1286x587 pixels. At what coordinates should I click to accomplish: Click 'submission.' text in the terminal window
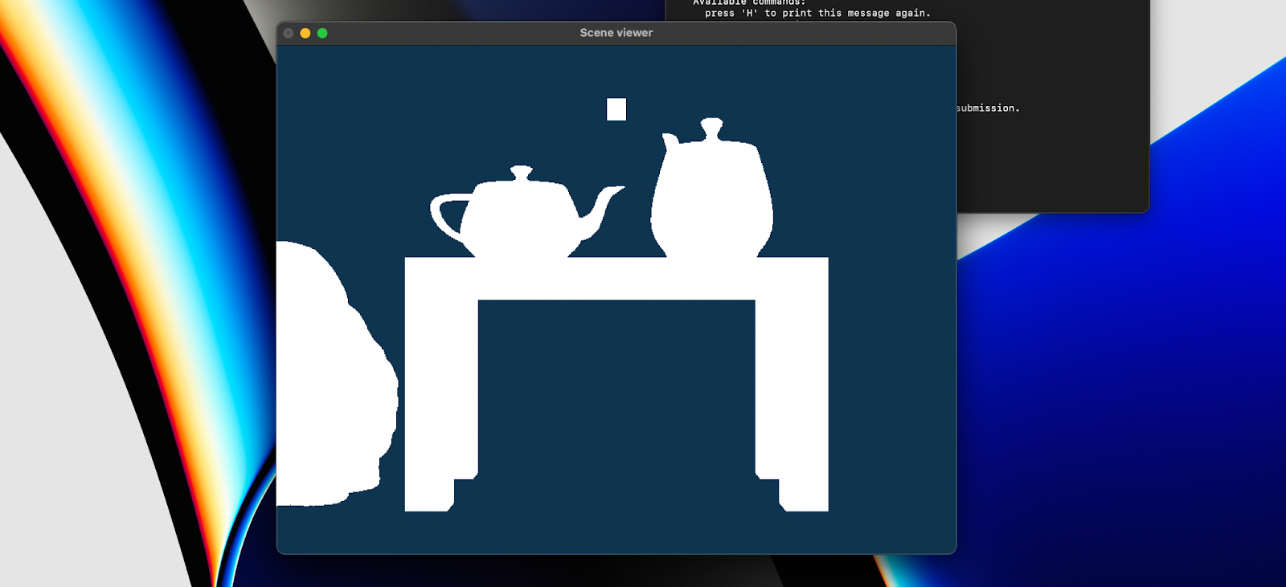click(988, 108)
